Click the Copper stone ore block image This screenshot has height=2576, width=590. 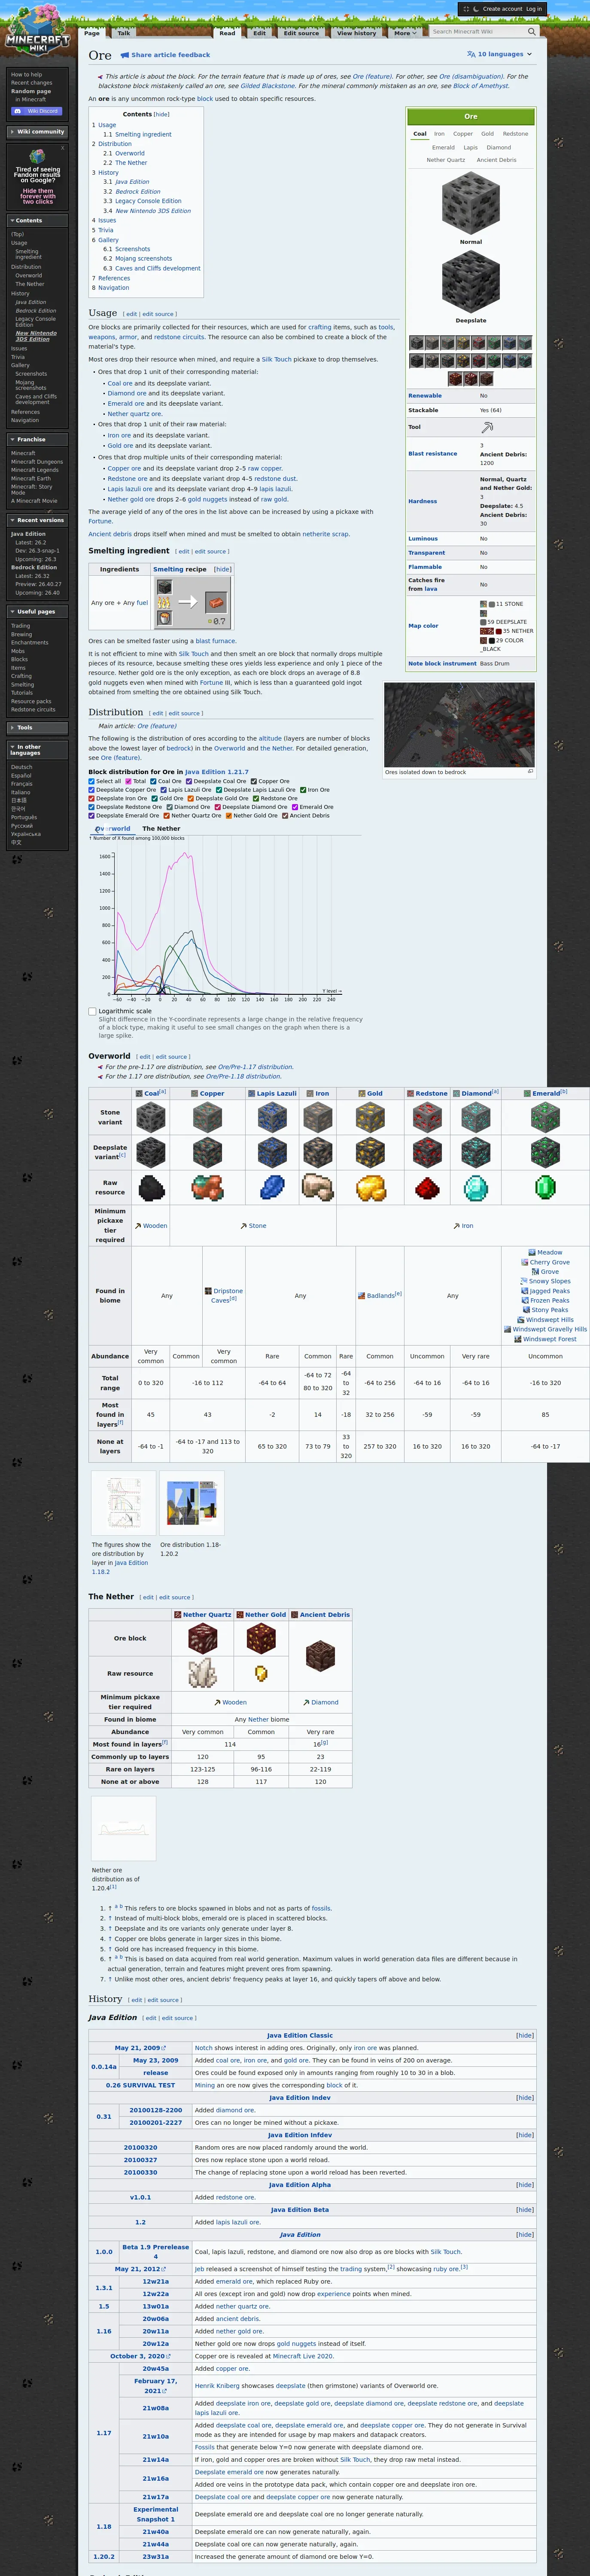208,1118
